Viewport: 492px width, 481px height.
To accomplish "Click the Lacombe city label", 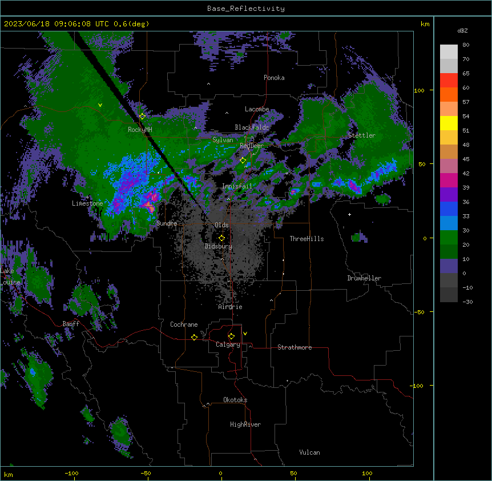I will (257, 109).
